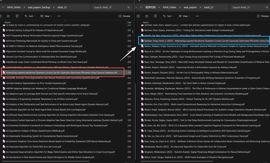Select Basu et al. (2023) file
Screen dimensions: 270x163
click(205, 51)
